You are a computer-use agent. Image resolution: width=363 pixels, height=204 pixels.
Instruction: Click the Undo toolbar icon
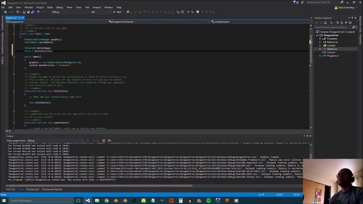pos(39,12)
